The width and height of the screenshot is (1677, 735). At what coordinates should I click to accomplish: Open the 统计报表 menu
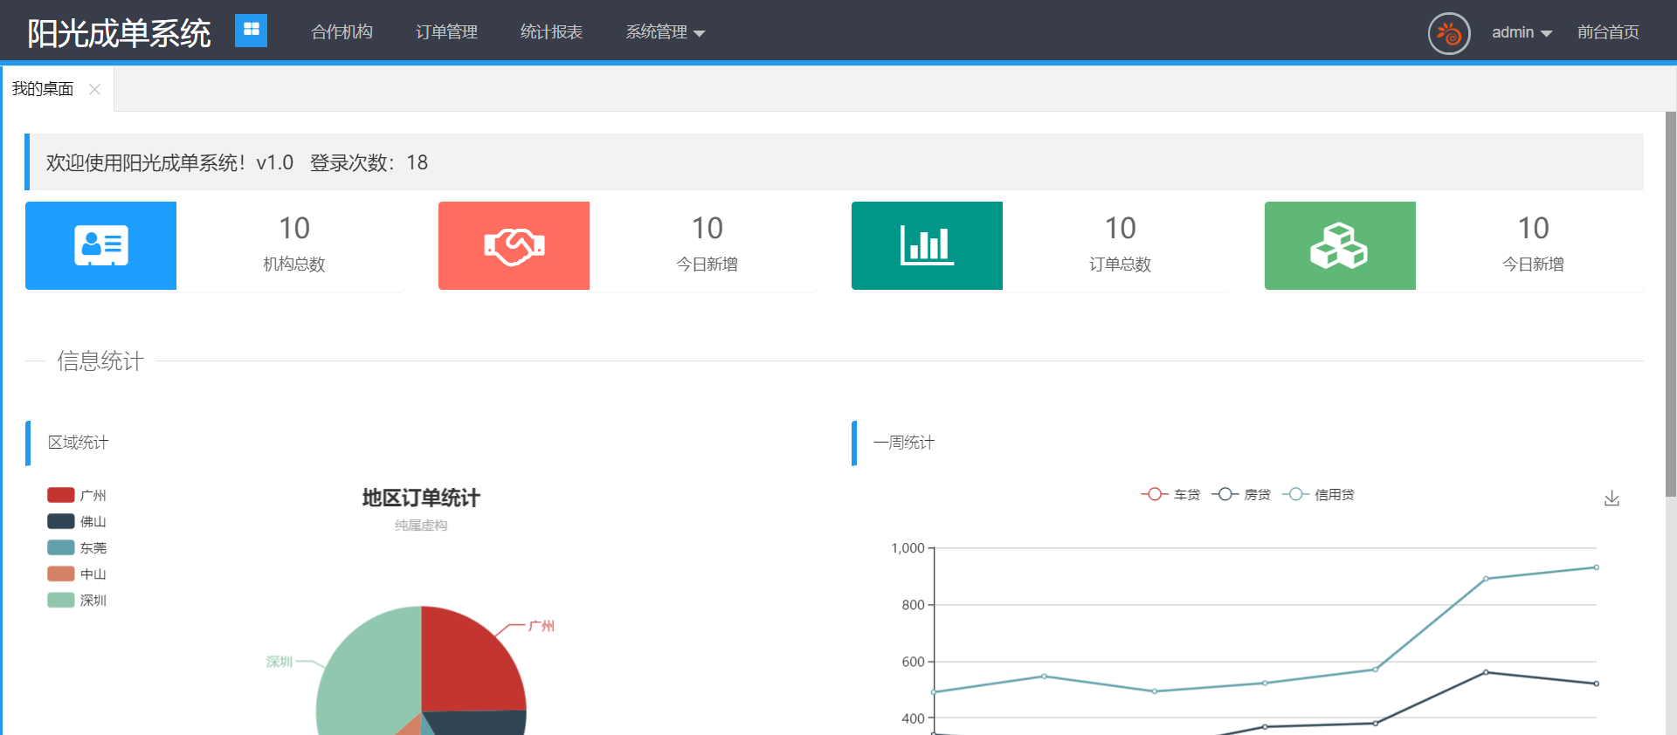click(x=551, y=32)
